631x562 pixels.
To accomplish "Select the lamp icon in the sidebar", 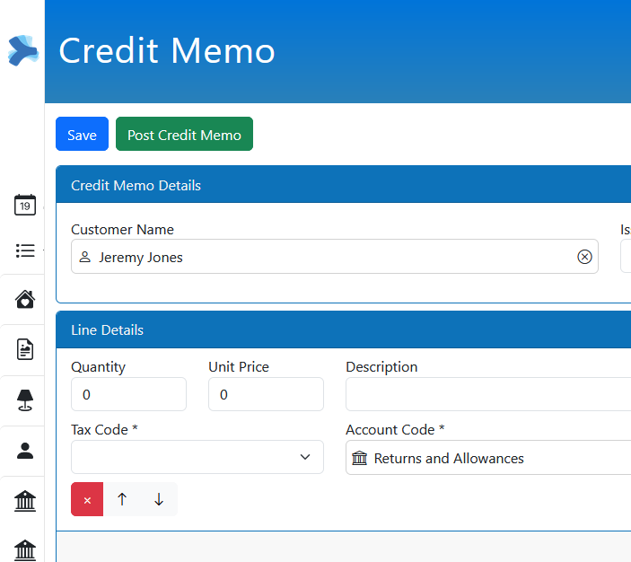I will pyautogui.click(x=25, y=400).
